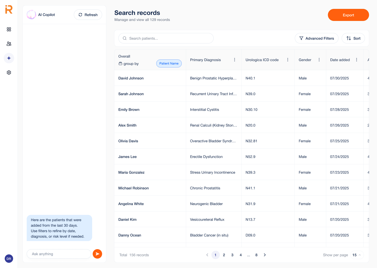Click the orange R app logo
The height and width of the screenshot is (268, 377).
[x=9, y=10]
